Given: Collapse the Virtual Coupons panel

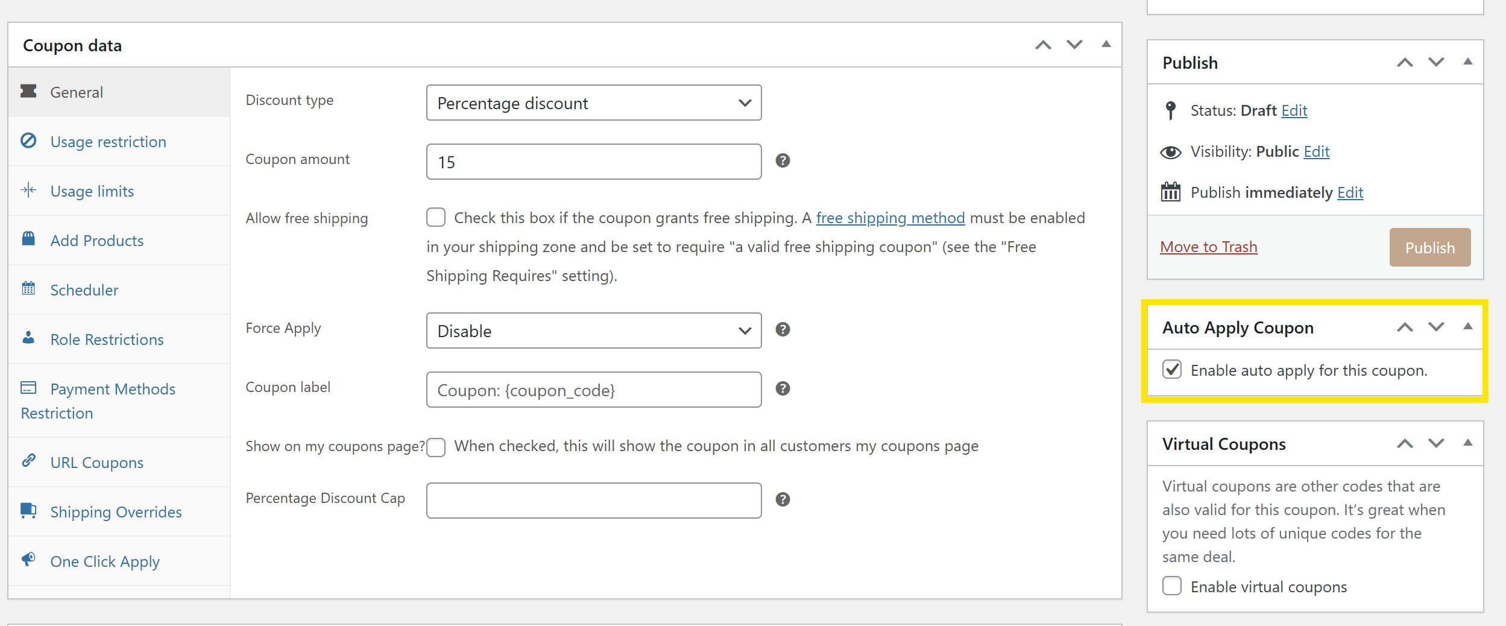Looking at the screenshot, I should click(1468, 443).
